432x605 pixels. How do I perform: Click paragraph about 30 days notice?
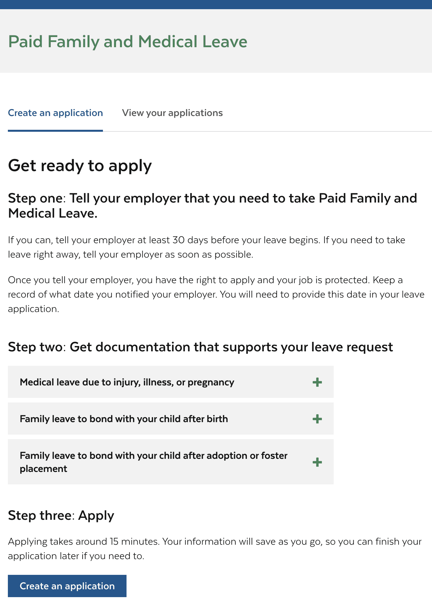pos(206,247)
